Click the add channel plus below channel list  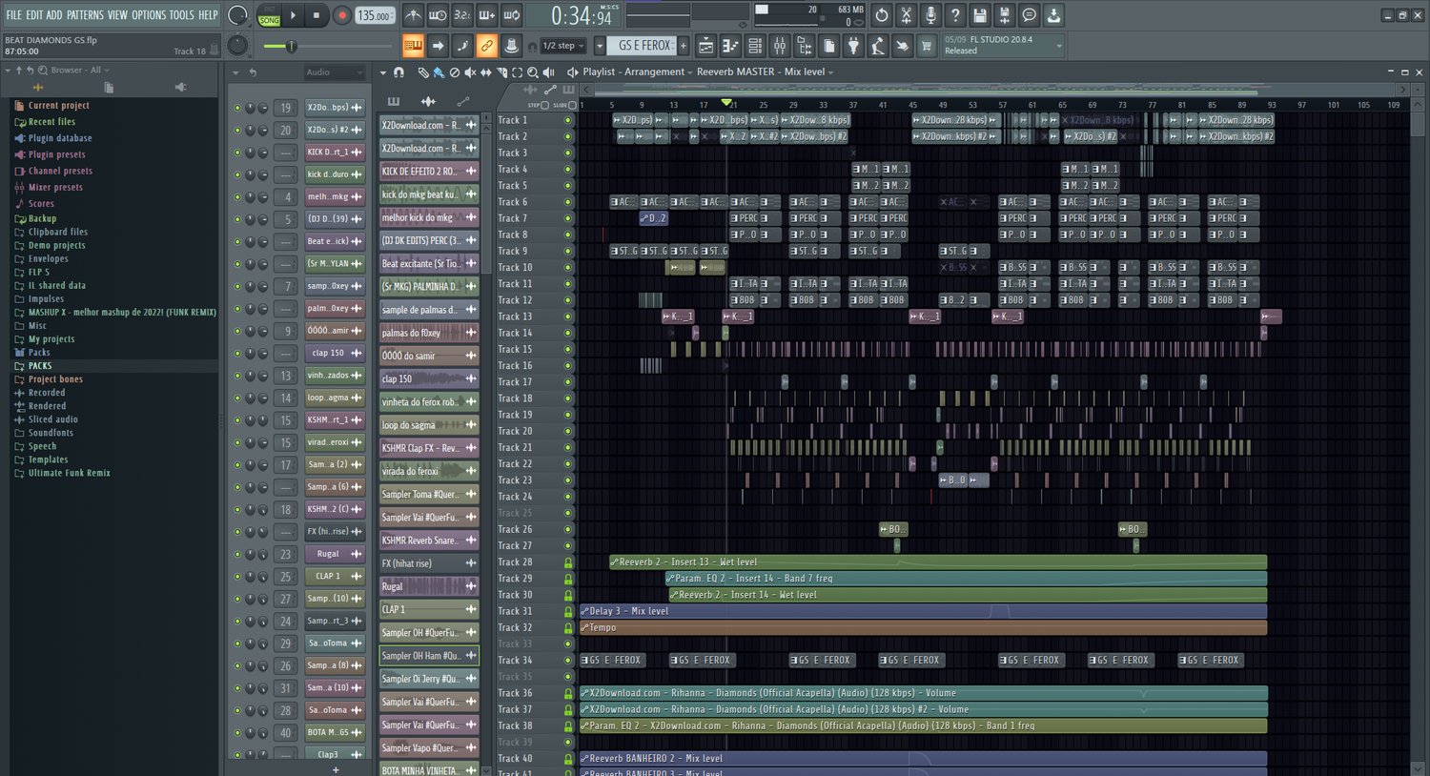[336, 769]
